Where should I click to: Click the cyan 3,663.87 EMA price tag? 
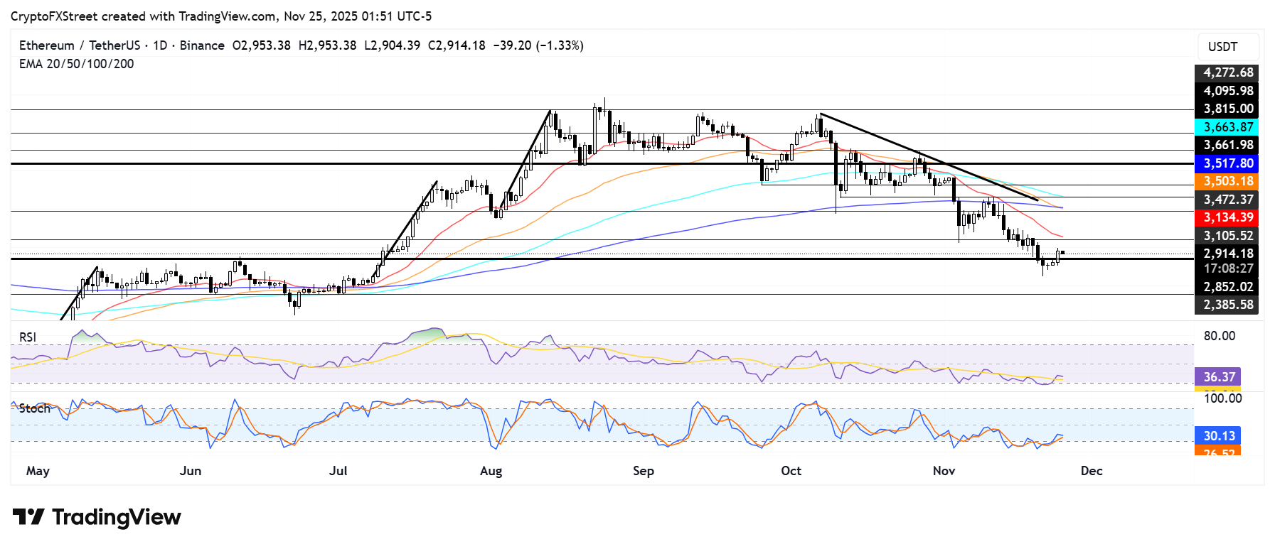pos(1227,127)
